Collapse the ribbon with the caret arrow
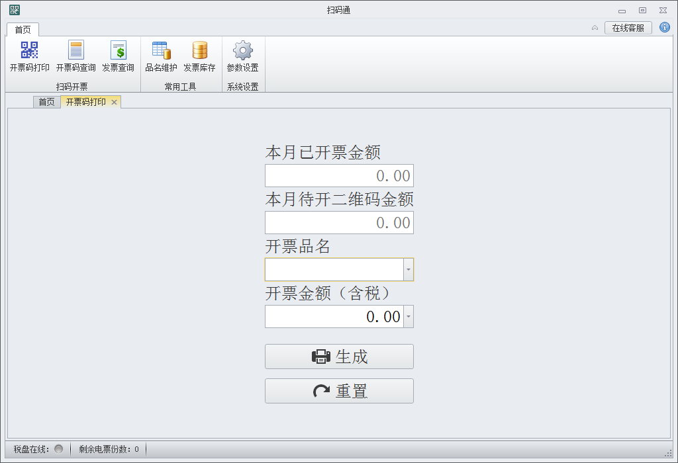This screenshot has height=463, width=678. coord(595,28)
